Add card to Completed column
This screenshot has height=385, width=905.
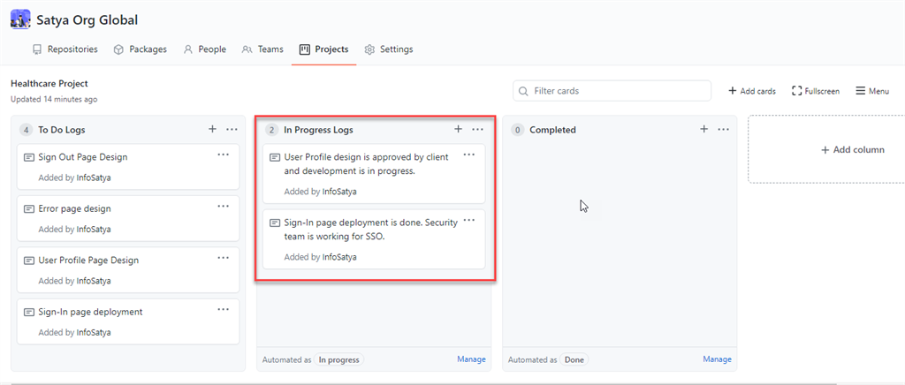pos(703,129)
